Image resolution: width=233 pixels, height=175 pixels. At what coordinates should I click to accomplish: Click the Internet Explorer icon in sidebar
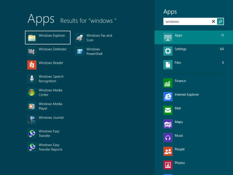pyautogui.click(x=168, y=96)
